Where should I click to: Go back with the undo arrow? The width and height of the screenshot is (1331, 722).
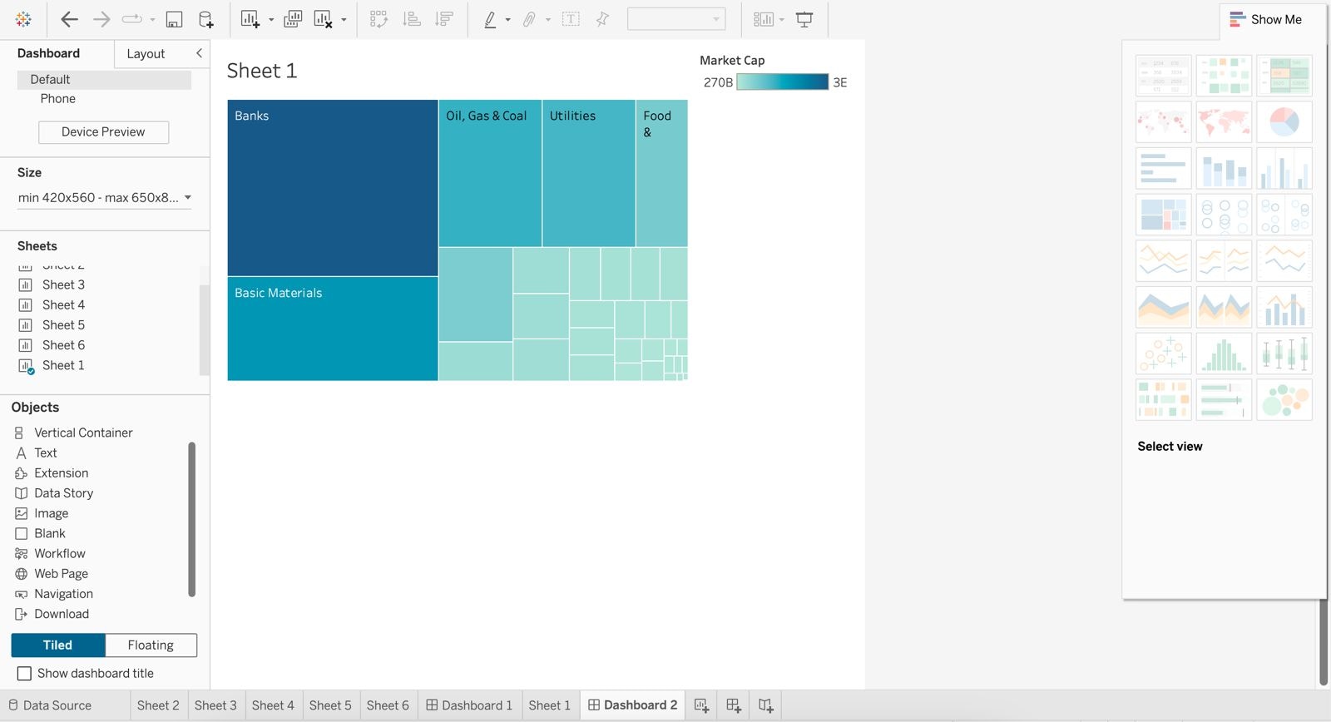point(70,19)
